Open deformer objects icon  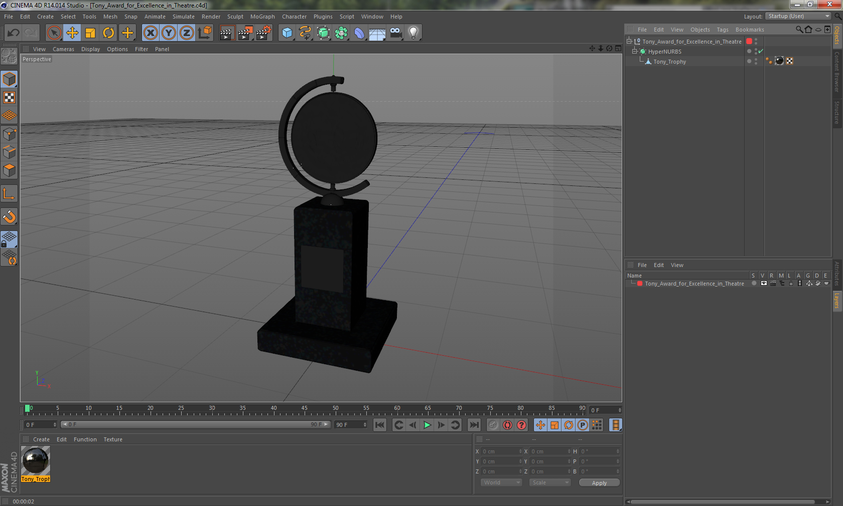(359, 33)
